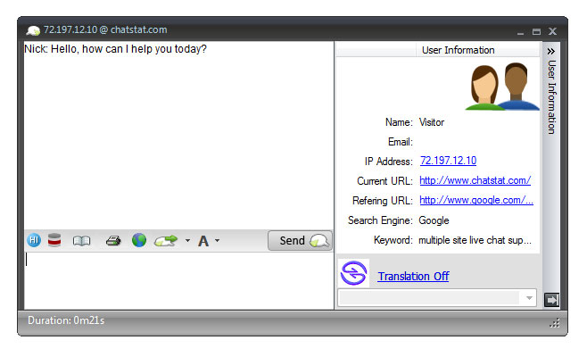Screen dimensions: 587x357
Task: Open the font options dropdown arrow
Action: click(217, 240)
